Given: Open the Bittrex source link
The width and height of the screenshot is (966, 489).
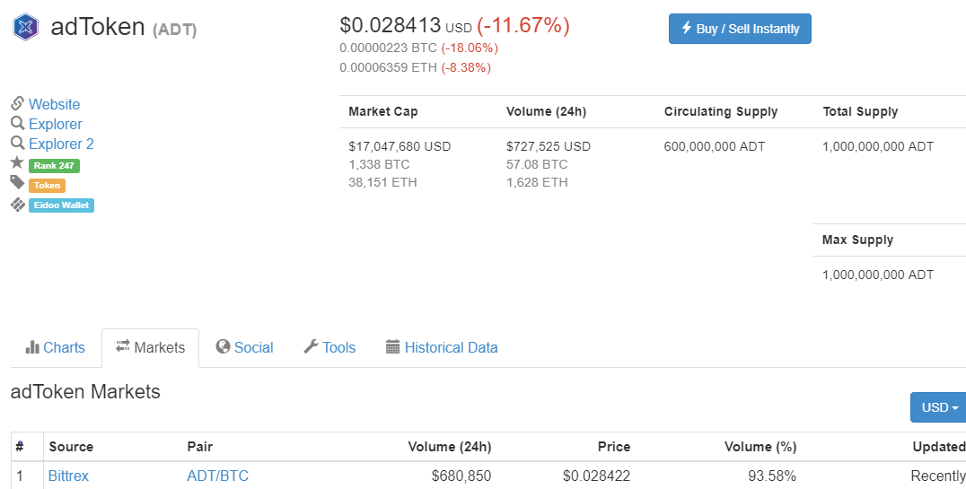Looking at the screenshot, I should 68,476.
